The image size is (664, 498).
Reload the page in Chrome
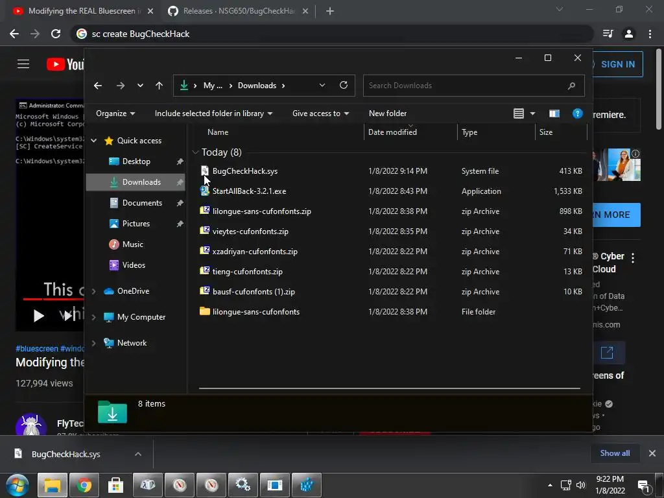pos(56,34)
